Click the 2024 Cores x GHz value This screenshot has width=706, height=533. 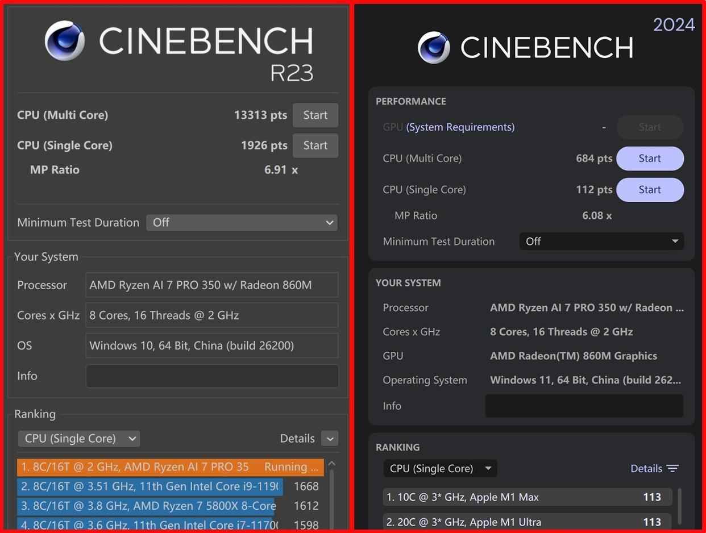(562, 332)
